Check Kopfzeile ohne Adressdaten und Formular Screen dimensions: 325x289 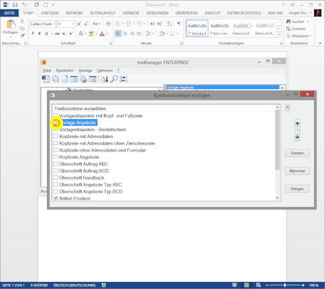pos(55,150)
